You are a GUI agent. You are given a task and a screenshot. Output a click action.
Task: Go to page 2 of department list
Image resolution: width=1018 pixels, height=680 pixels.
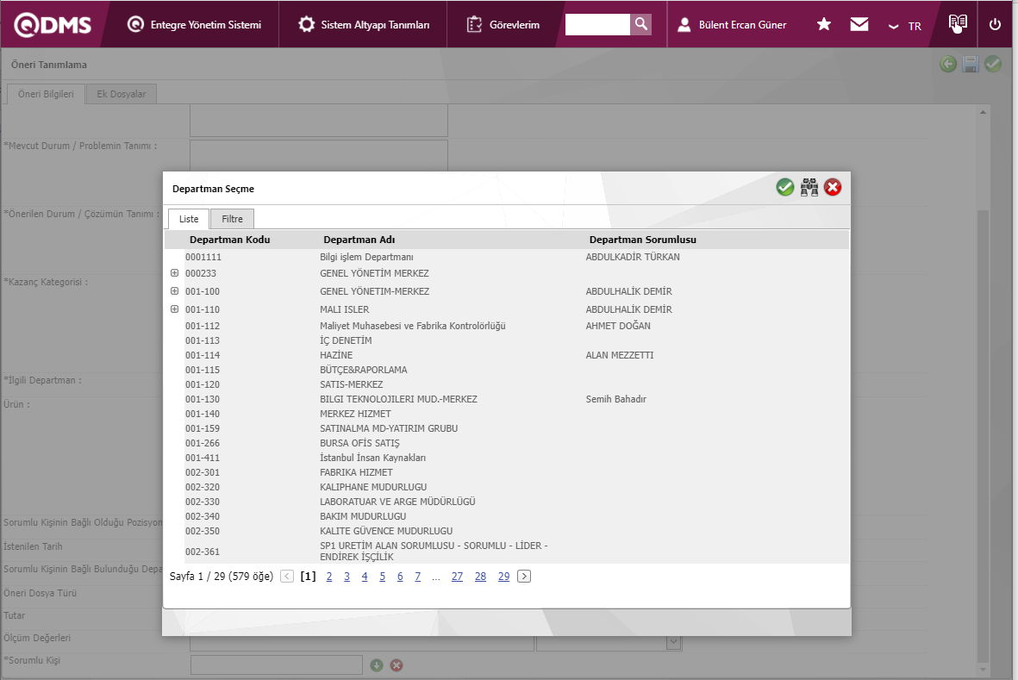(329, 577)
